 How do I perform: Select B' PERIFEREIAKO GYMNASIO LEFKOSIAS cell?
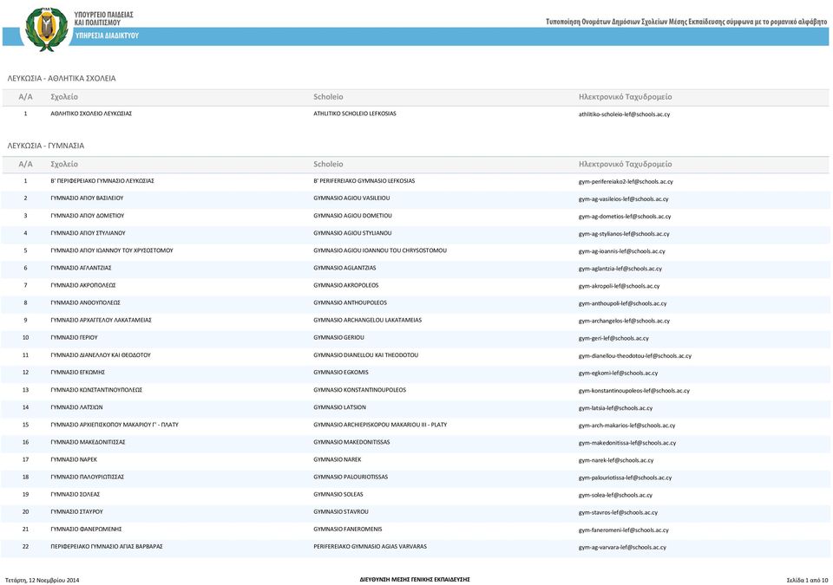364,181
